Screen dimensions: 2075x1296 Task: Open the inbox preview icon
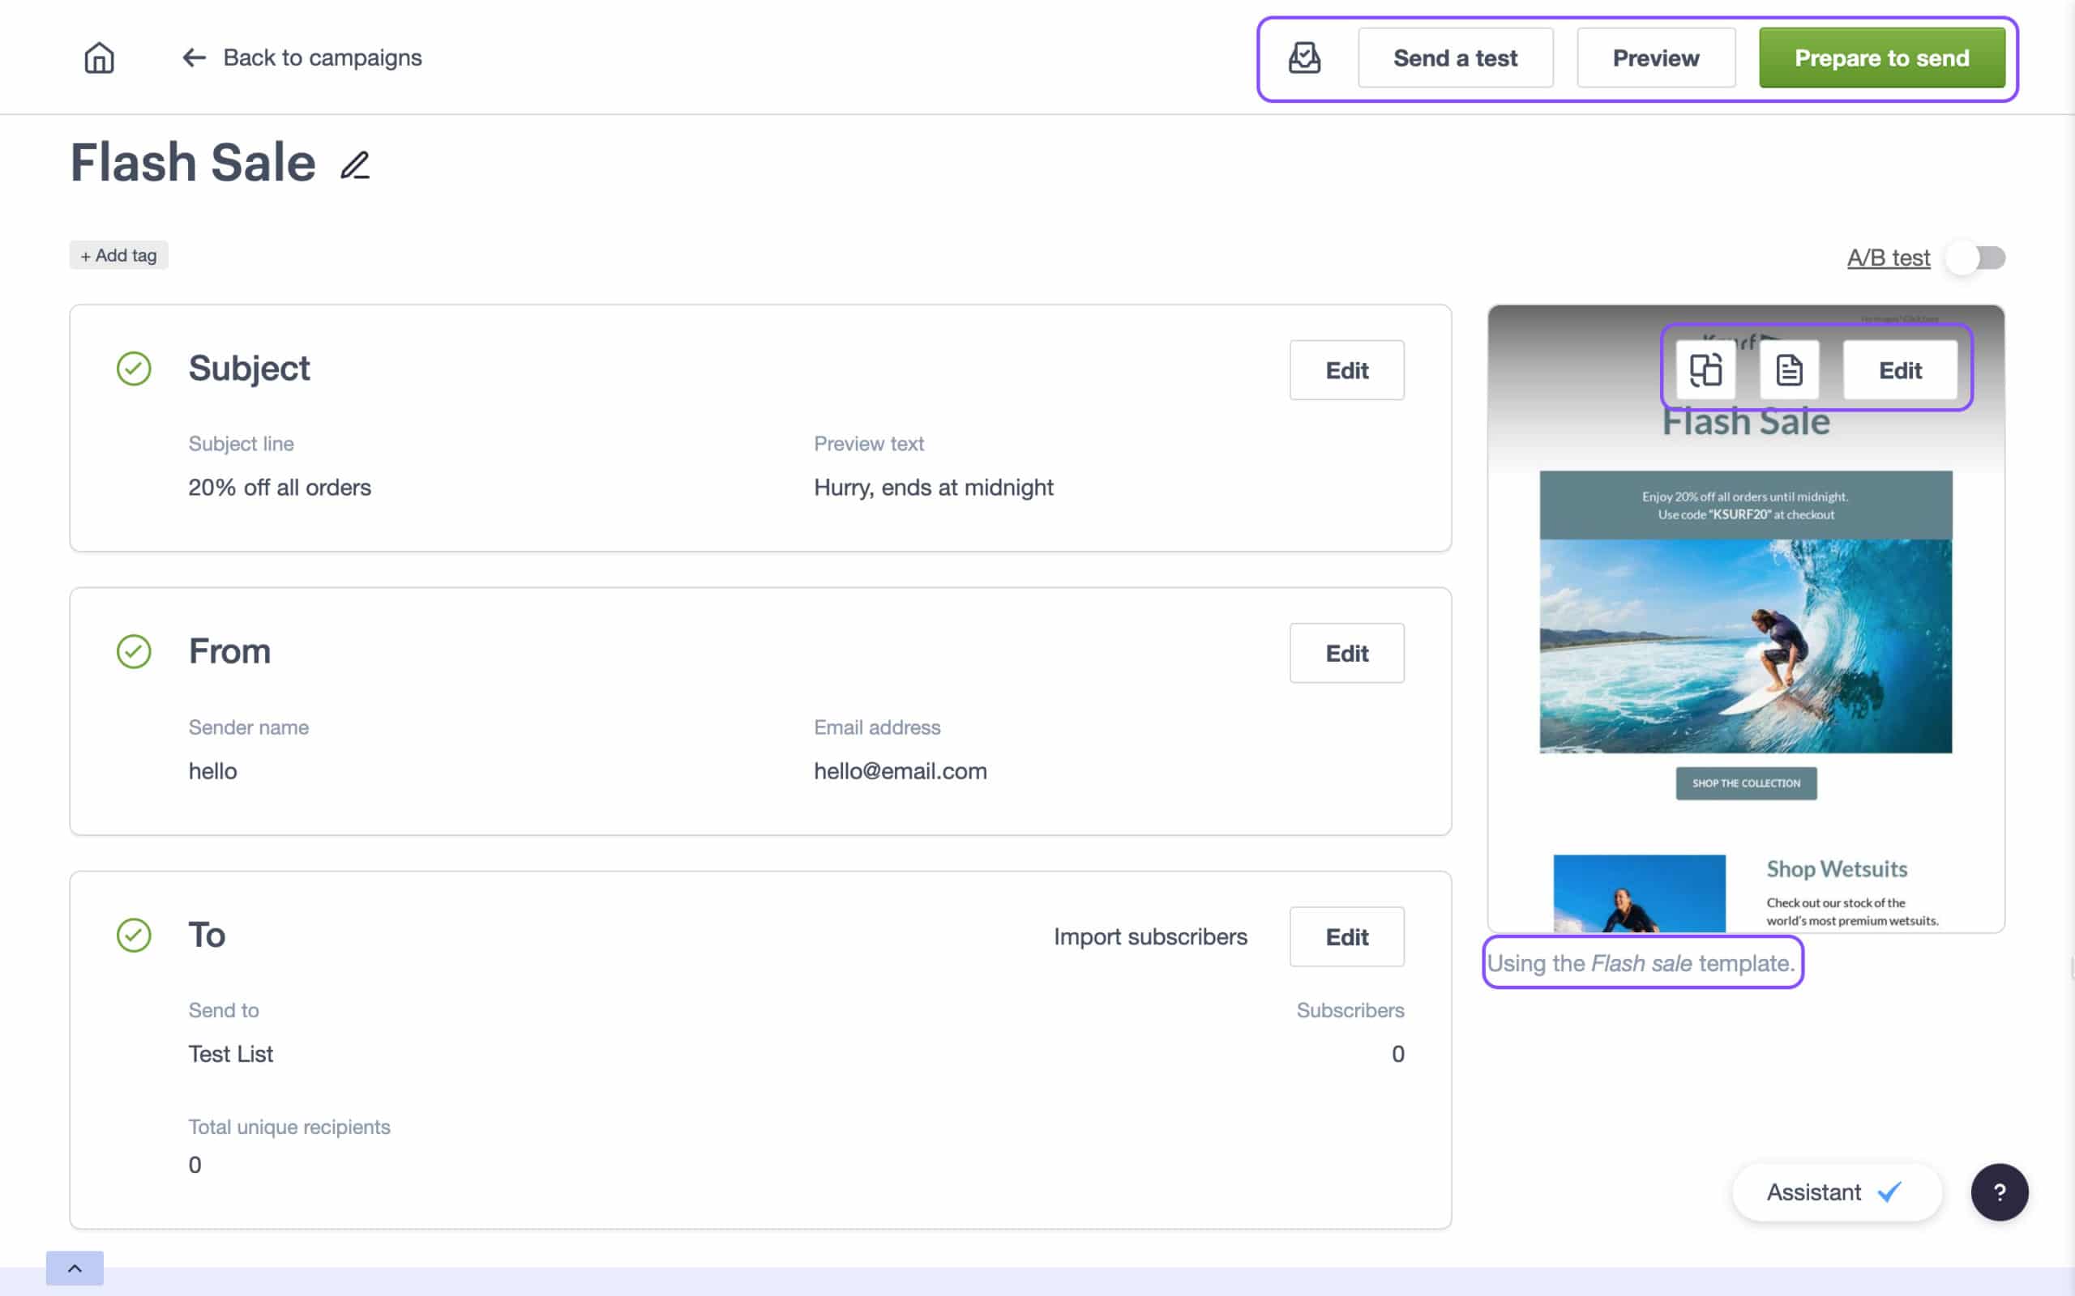(x=1303, y=58)
